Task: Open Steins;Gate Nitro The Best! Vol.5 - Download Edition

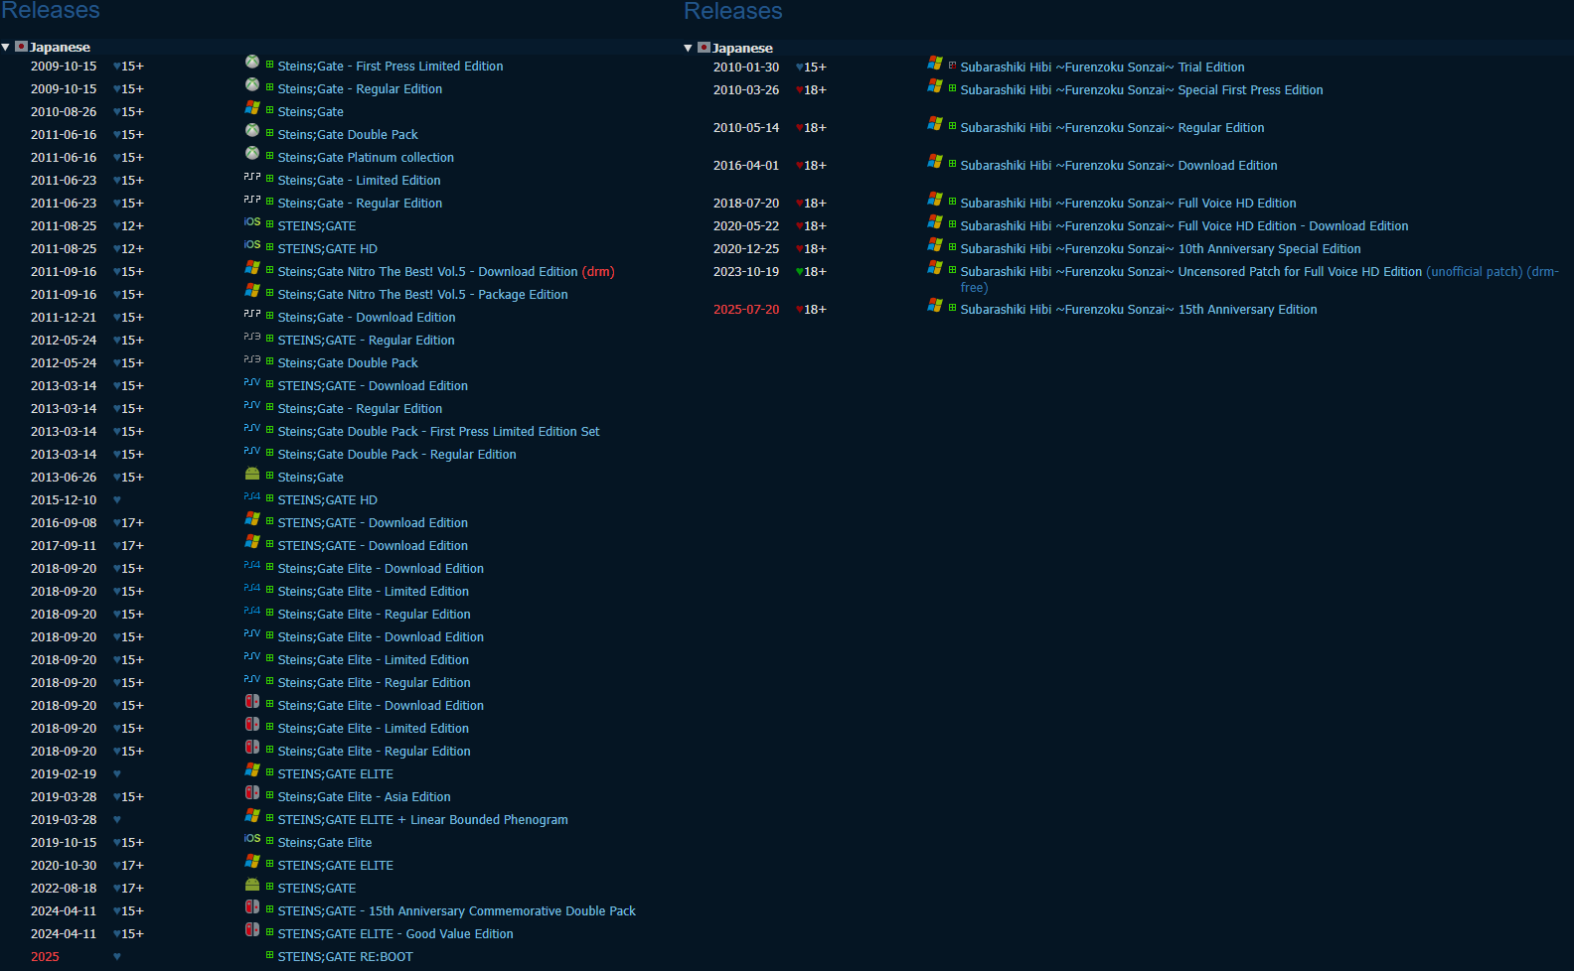Action: [x=427, y=272]
